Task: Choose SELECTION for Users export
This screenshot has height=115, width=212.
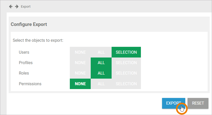Action: pyautogui.click(x=126, y=52)
